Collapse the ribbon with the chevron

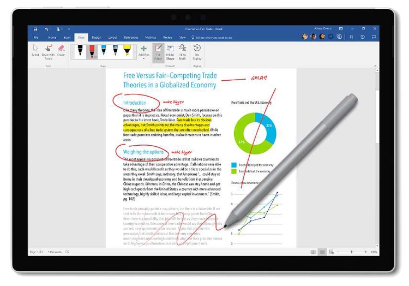tap(375, 66)
